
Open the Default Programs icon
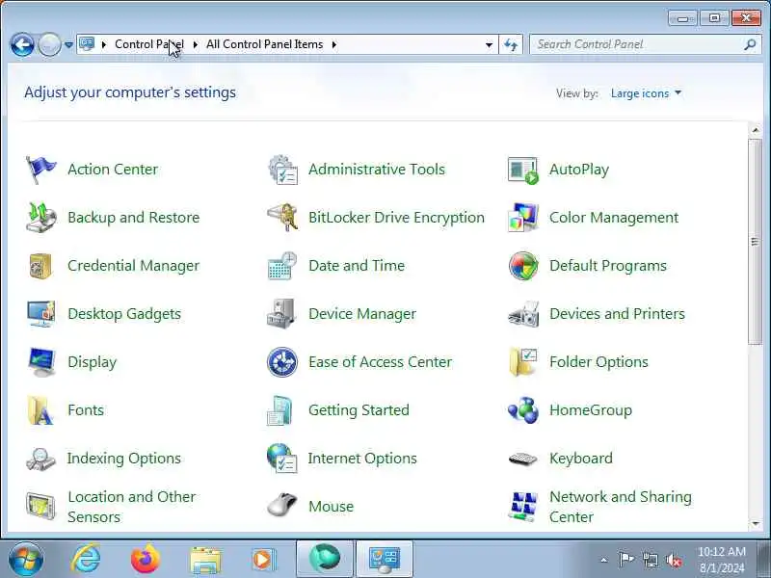tap(523, 266)
